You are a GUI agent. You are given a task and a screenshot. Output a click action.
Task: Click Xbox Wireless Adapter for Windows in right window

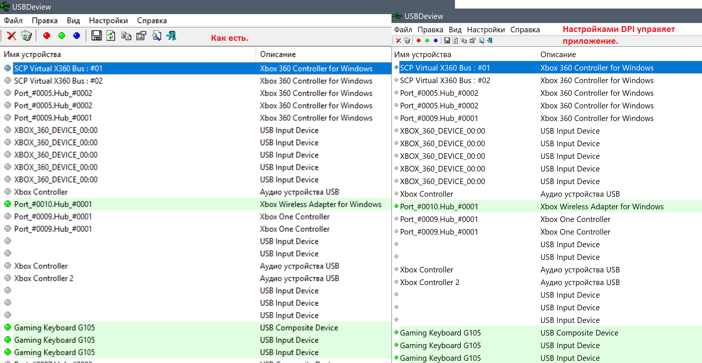(x=602, y=207)
